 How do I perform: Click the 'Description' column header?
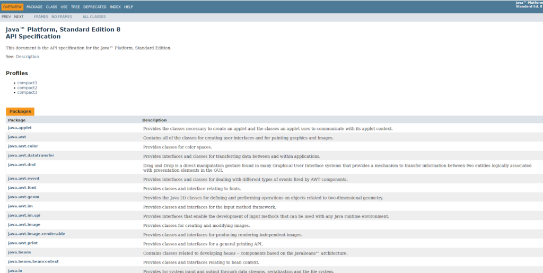(x=154, y=120)
